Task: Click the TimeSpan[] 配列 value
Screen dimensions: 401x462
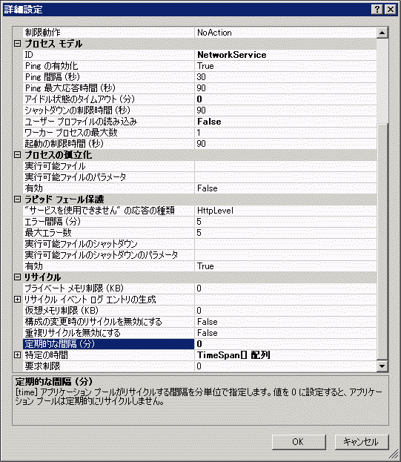Action: pos(285,354)
